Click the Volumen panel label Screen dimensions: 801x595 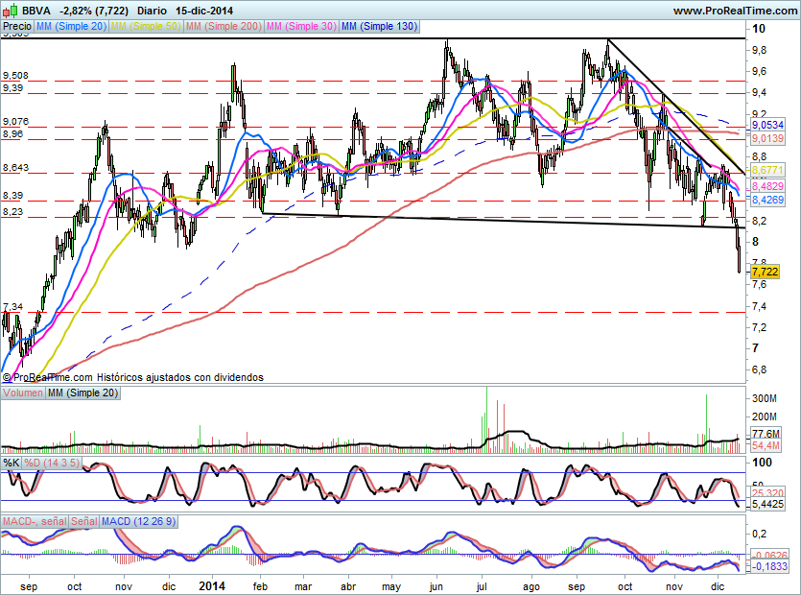[x=23, y=393]
